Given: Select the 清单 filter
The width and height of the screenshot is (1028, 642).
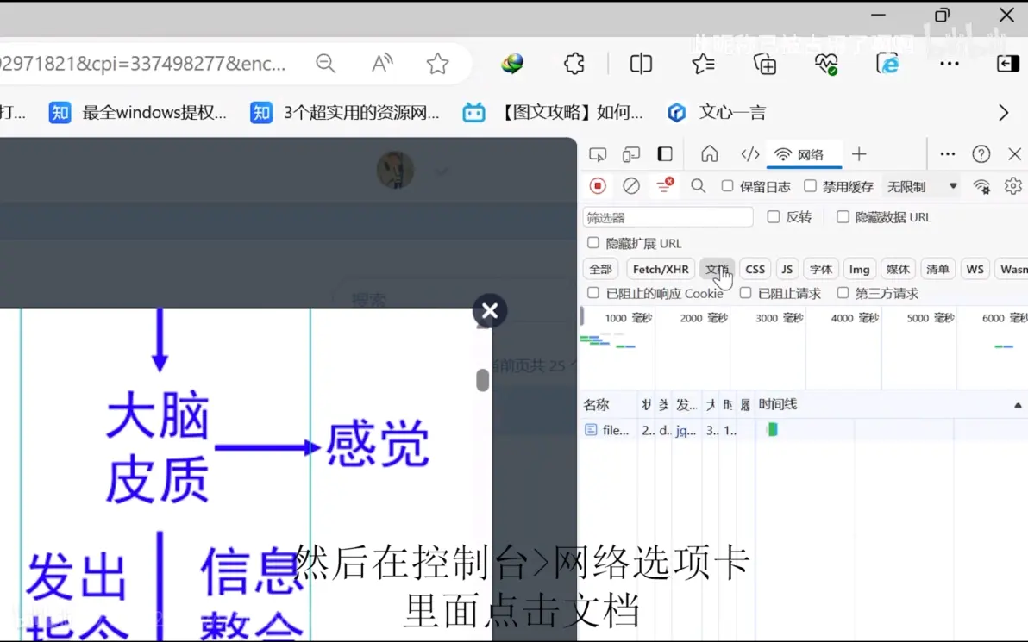Looking at the screenshot, I should coord(937,269).
